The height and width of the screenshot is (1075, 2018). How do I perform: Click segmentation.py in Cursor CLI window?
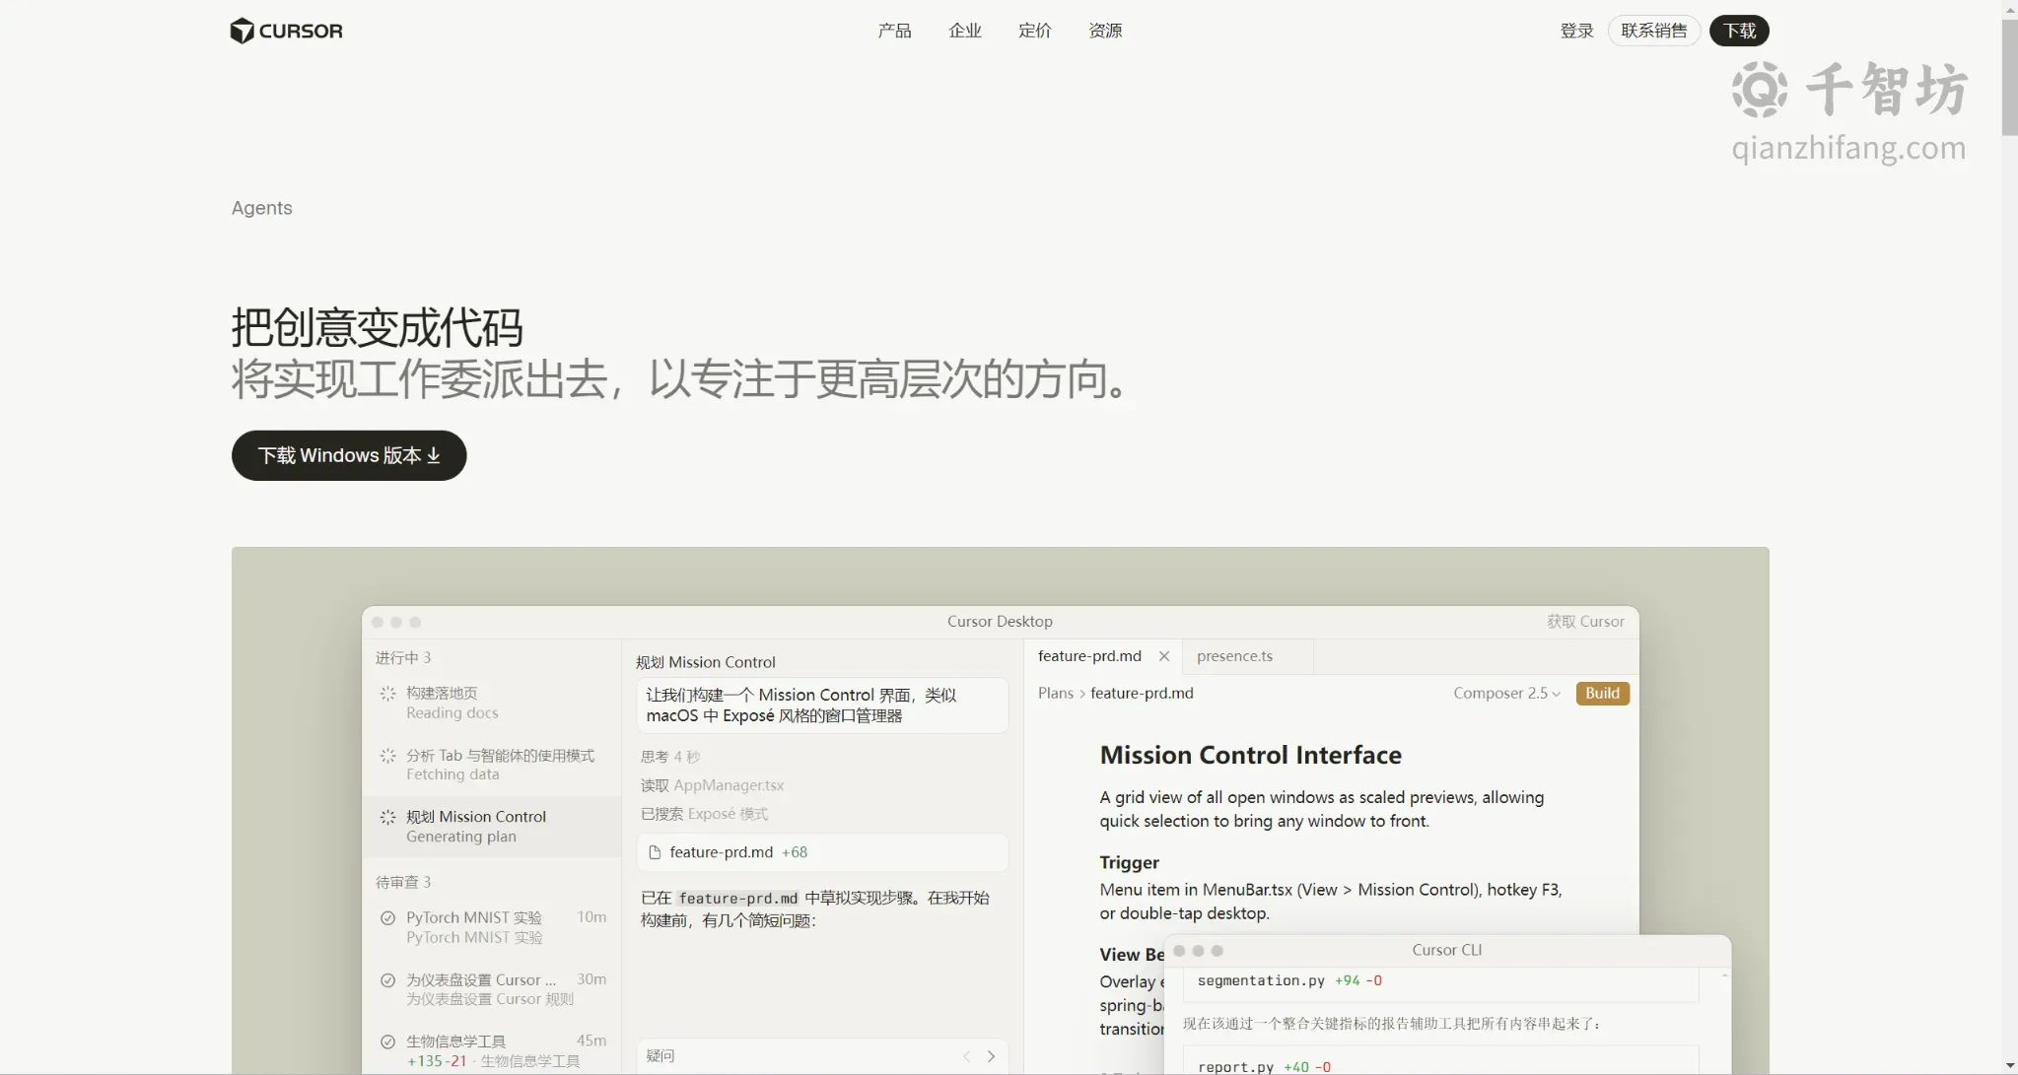click(1261, 980)
